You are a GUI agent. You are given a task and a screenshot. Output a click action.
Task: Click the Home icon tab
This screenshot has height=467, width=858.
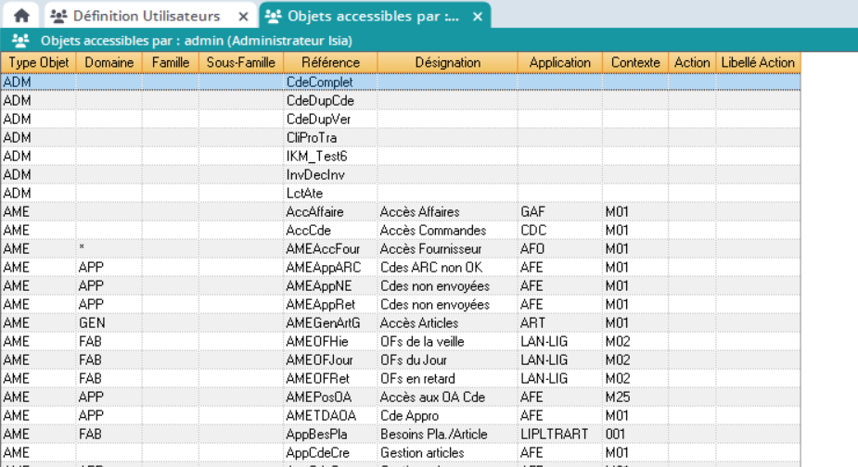click(x=21, y=16)
